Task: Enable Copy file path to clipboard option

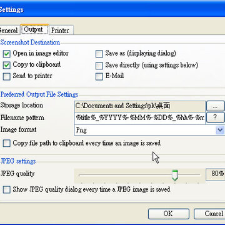Action: pyautogui.click(x=7, y=144)
